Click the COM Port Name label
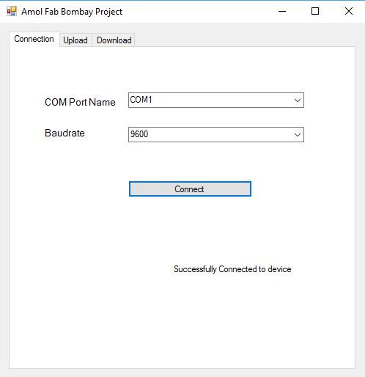Viewport: 365px width, 377px height. [x=80, y=102]
